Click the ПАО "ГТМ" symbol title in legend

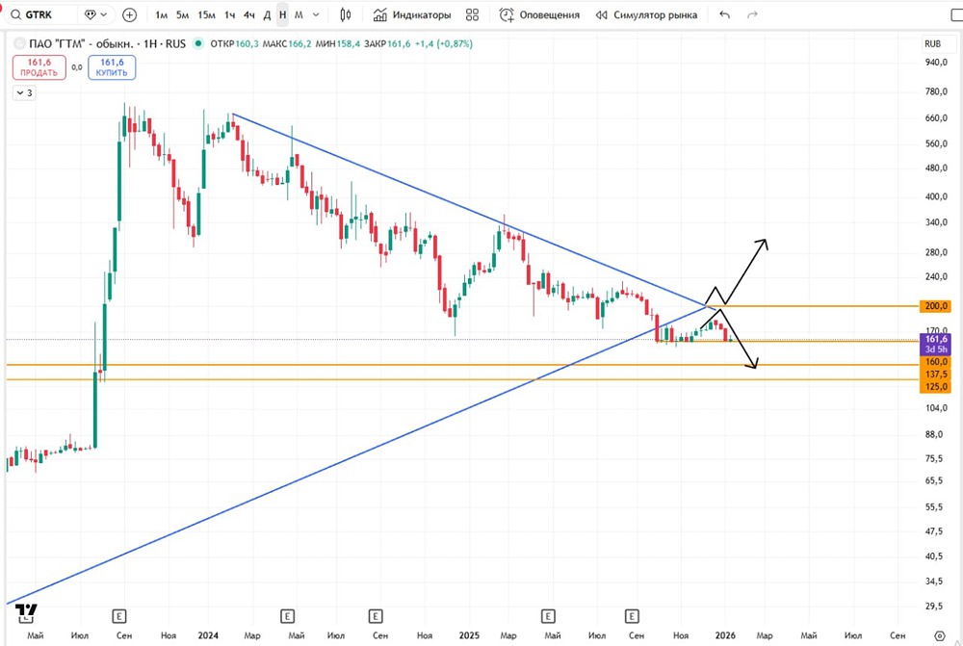click(x=108, y=43)
